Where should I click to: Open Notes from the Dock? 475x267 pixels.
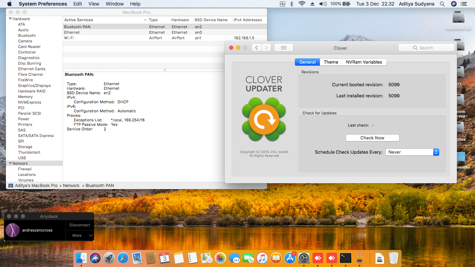point(179,258)
